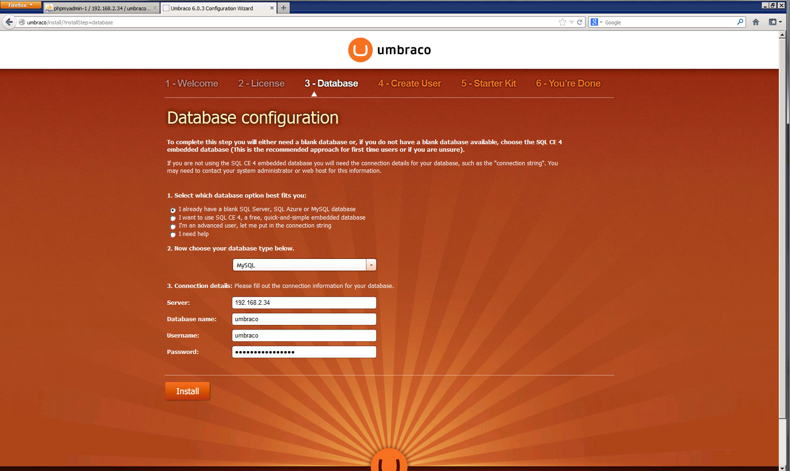Reload the page with the refresh icon
The height and width of the screenshot is (471, 790).
tap(579, 22)
